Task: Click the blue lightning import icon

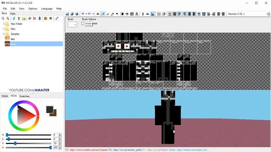Action: 14,18
